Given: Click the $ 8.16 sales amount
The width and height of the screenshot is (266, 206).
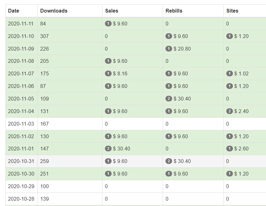Looking at the screenshot, I should pos(120,74).
